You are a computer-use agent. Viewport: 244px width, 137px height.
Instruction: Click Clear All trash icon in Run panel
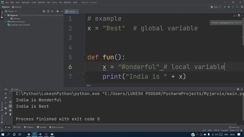pyautogui.click(x=10, y=114)
